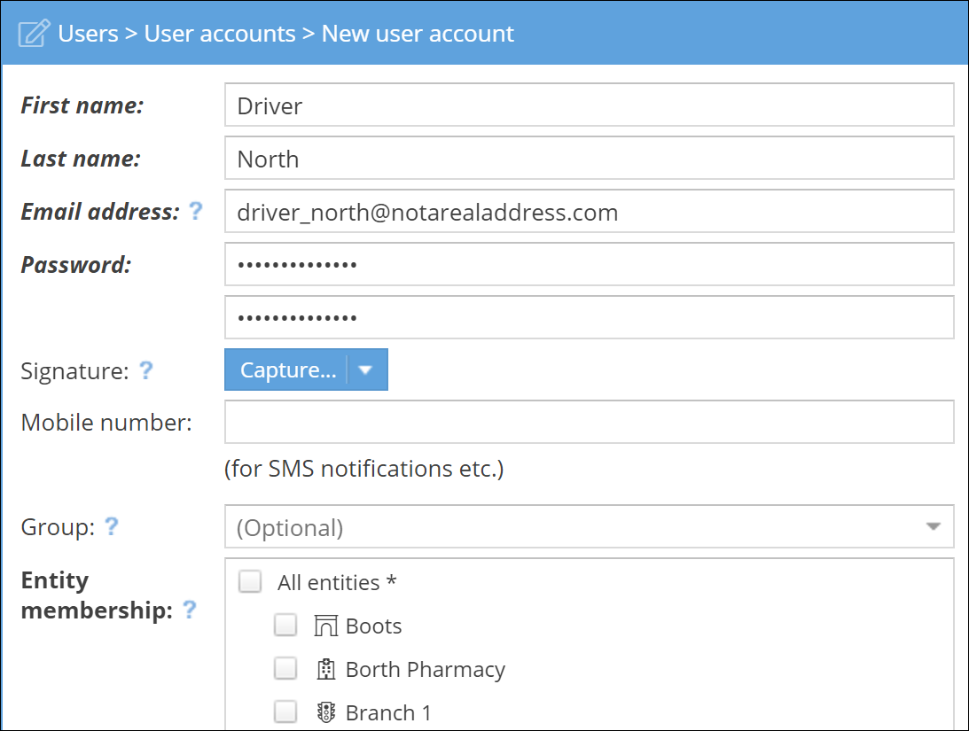Image resolution: width=969 pixels, height=731 pixels.
Task: Enable the Boots entity checkbox
Action: (285, 626)
